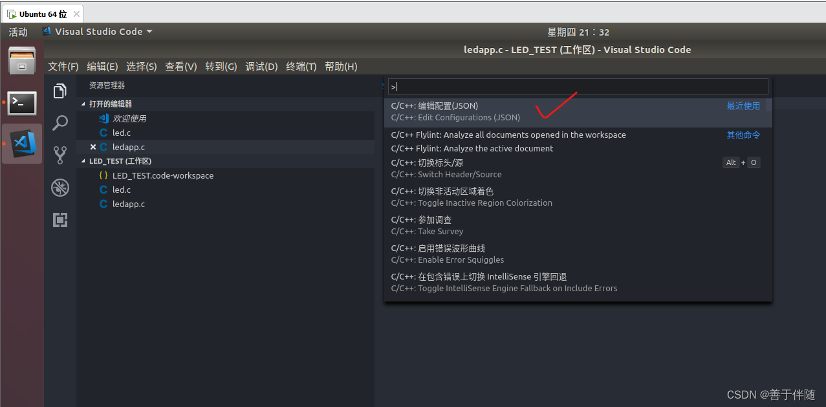
Task: Launch Terminal from the Ubuntu dock
Action: [22, 103]
